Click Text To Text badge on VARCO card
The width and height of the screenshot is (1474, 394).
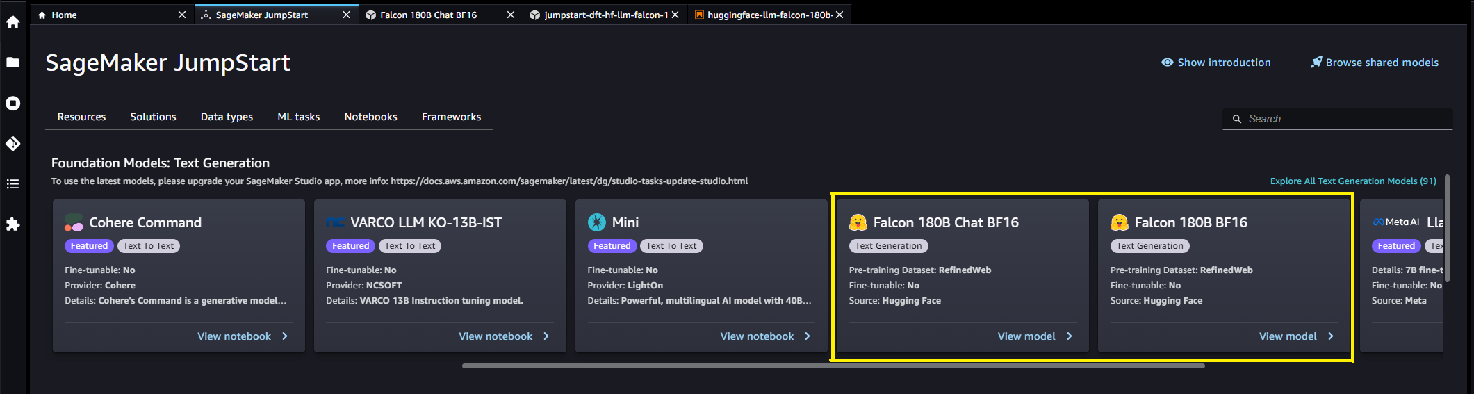(x=410, y=246)
